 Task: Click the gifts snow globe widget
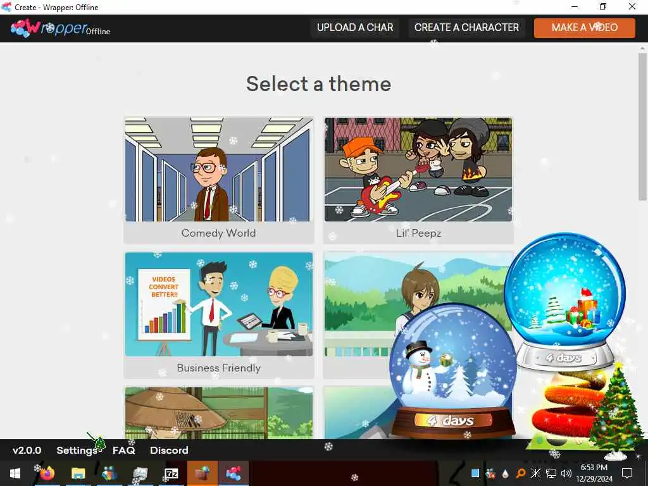(x=564, y=302)
